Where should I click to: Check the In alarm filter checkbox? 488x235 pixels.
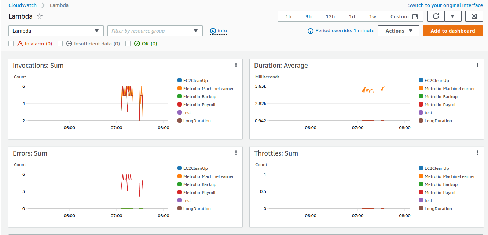click(x=11, y=44)
